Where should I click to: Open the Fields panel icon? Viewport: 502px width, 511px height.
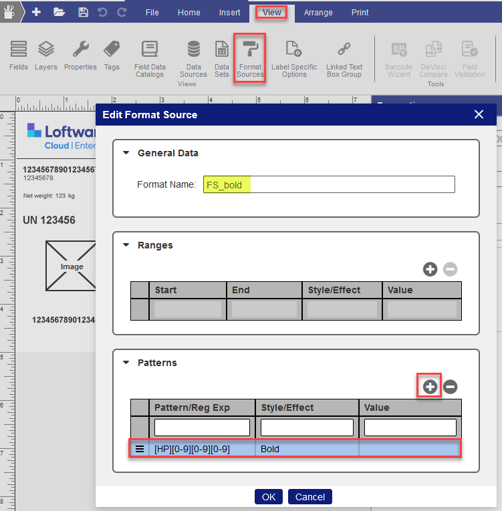tap(19, 50)
